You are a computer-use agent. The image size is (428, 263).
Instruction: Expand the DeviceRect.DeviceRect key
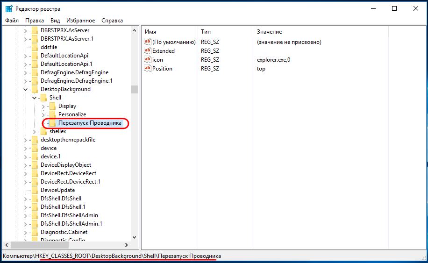(x=25, y=173)
